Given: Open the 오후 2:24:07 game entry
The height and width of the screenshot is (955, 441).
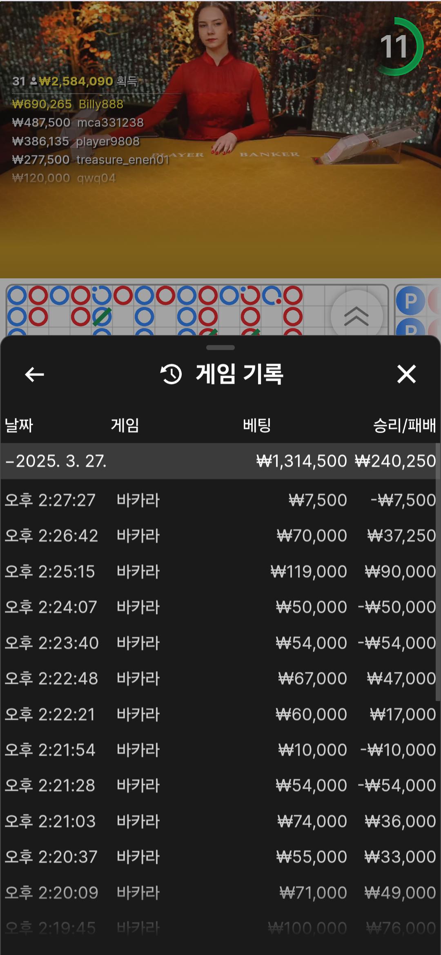Looking at the screenshot, I should click(x=220, y=607).
